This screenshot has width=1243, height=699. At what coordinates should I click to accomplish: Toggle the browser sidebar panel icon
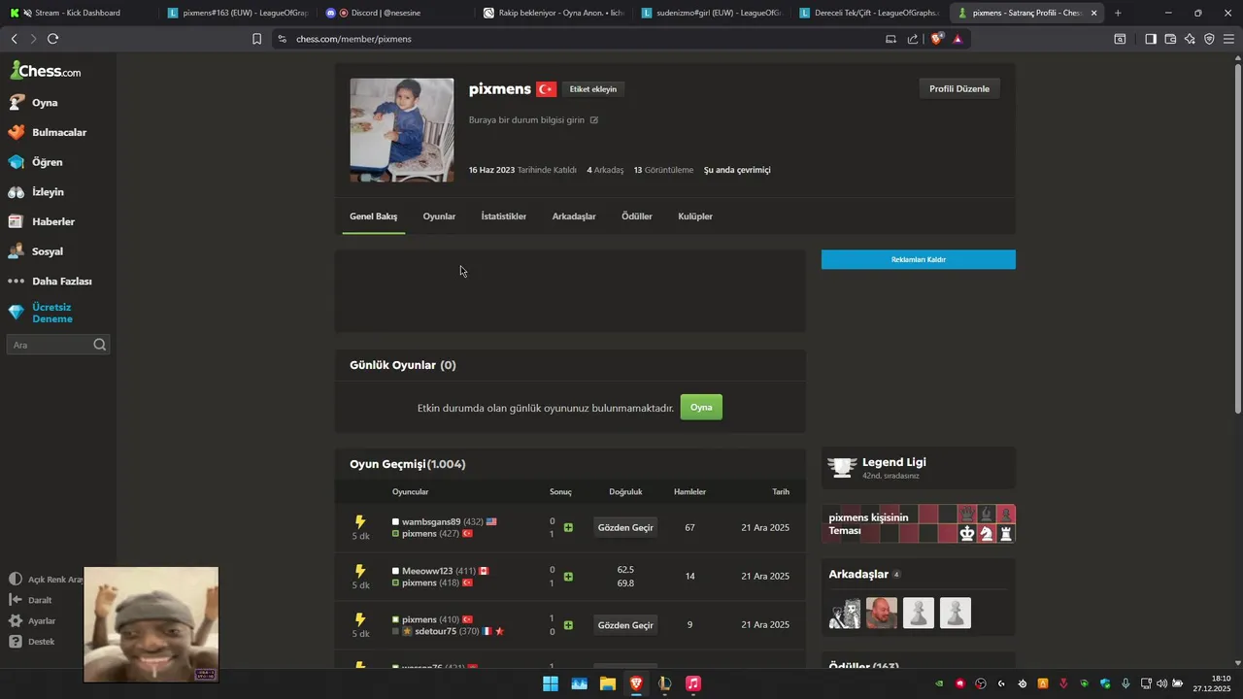pos(1150,39)
